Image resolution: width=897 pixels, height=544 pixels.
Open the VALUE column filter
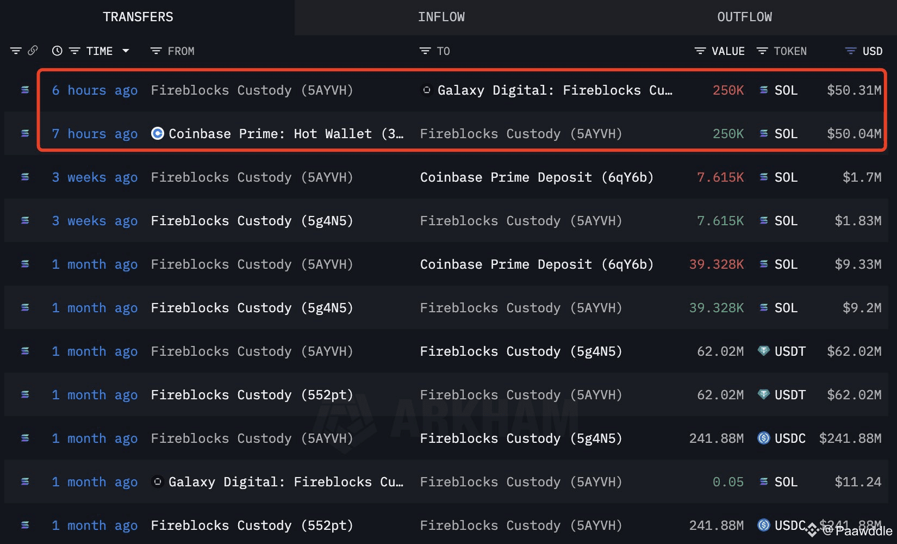point(700,51)
